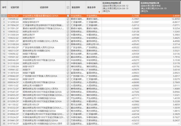Viewport: 181px width, 126px height.
Task: Select security code 159941.SZ
Action: pos(13,70)
